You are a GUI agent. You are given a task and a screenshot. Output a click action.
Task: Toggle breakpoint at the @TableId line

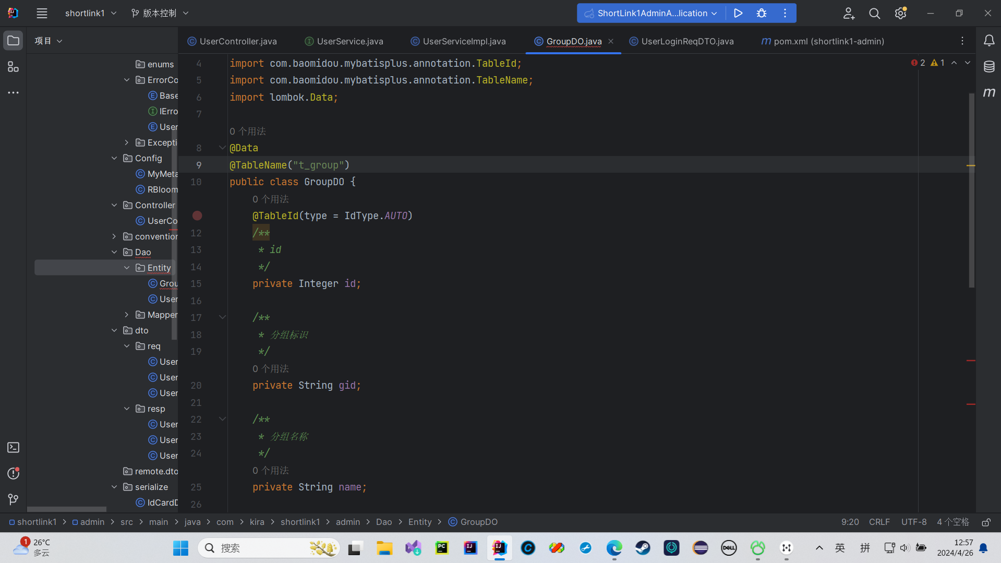pos(197,215)
